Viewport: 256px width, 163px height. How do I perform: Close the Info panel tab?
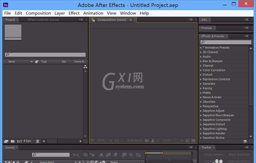209,20
